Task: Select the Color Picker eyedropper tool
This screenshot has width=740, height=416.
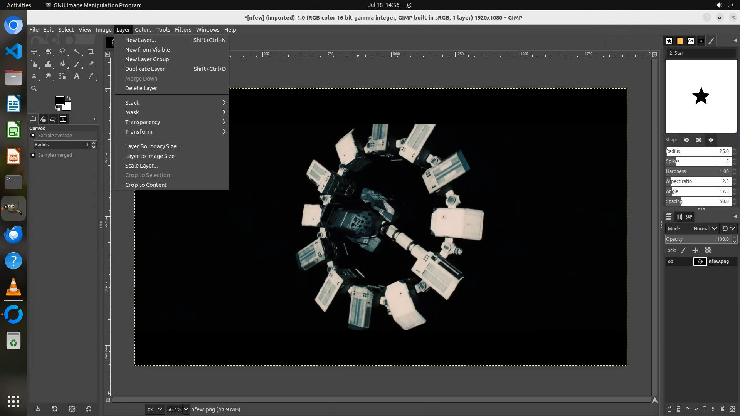Action: pyautogui.click(x=91, y=76)
